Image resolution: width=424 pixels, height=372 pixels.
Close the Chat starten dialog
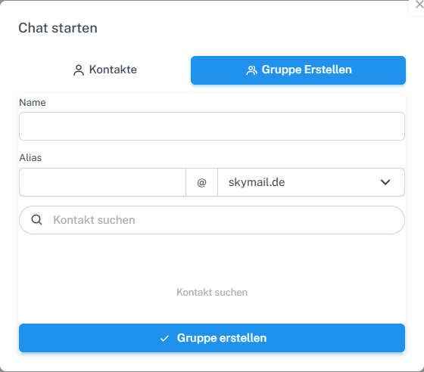click(x=419, y=5)
